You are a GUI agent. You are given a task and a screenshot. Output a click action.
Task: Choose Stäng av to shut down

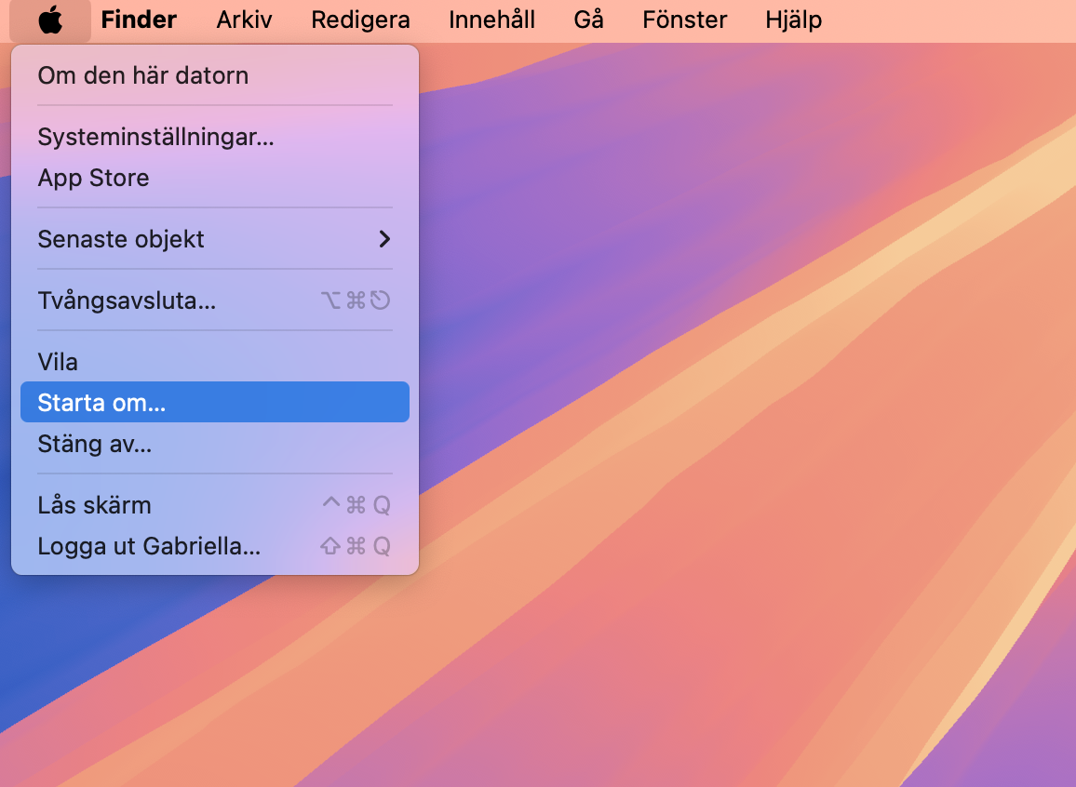[215, 444]
